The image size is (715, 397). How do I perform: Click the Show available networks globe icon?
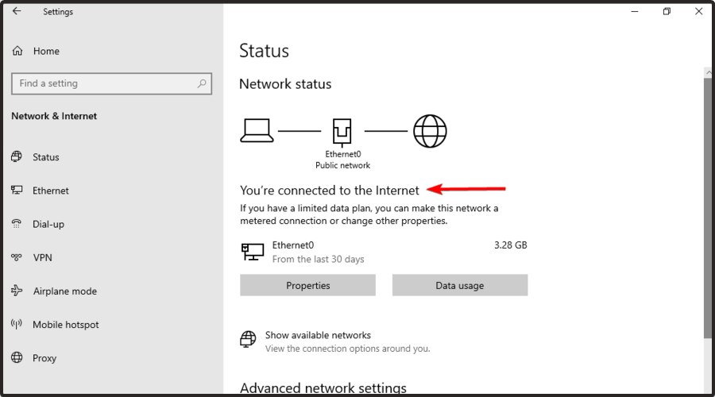point(249,341)
